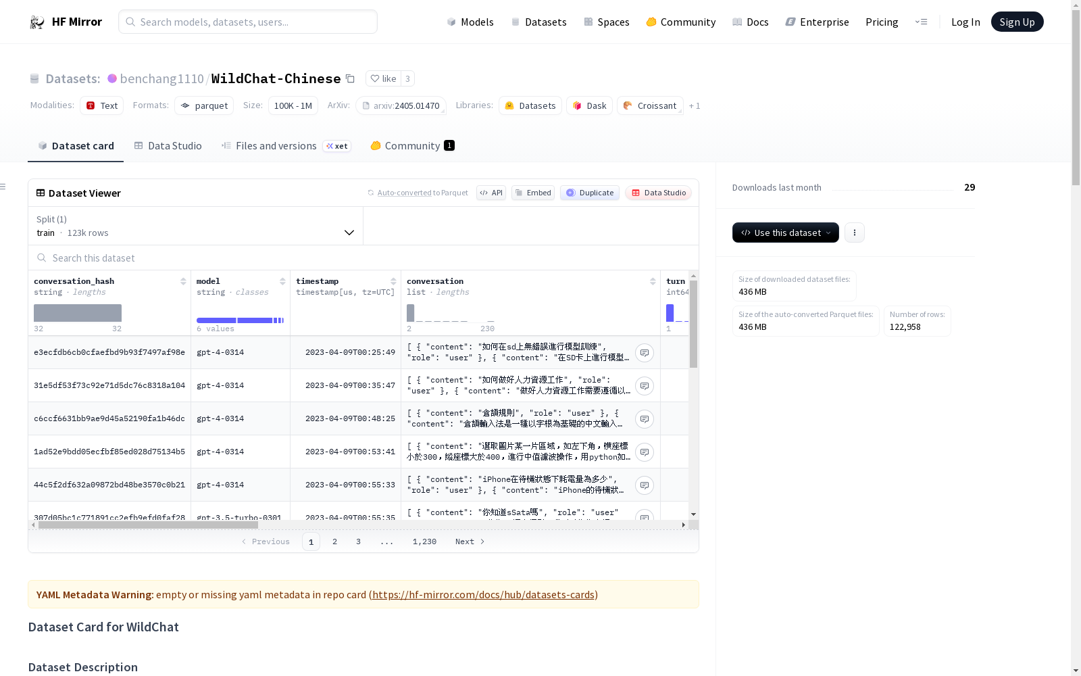Click the like count 3
The width and height of the screenshot is (1081, 676).
pos(407,78)
